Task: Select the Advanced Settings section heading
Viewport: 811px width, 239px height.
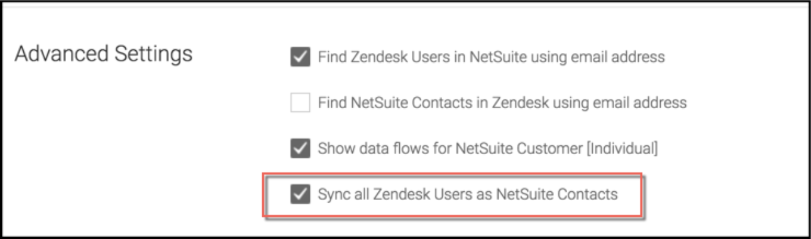Action: point(104,54)
